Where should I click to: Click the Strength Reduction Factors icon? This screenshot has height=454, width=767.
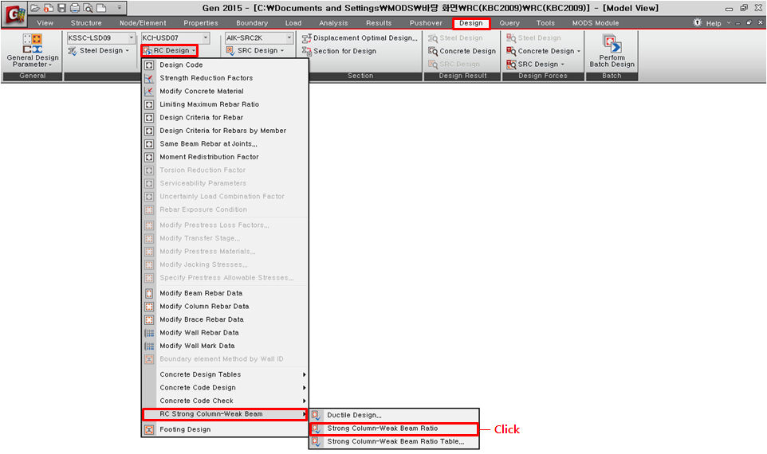[149, 78]
